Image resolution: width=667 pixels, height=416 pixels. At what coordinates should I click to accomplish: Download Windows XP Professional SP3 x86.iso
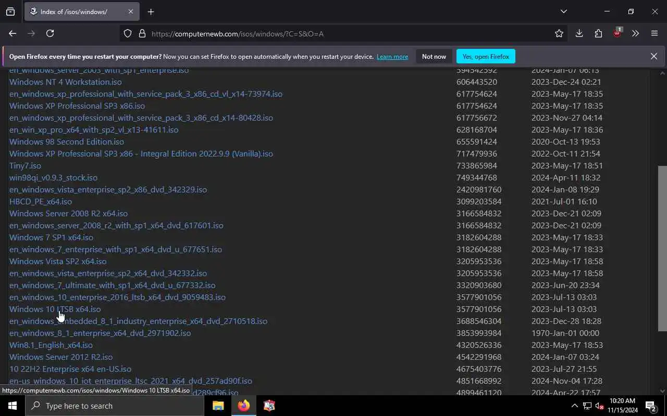(x=77, y=106)
